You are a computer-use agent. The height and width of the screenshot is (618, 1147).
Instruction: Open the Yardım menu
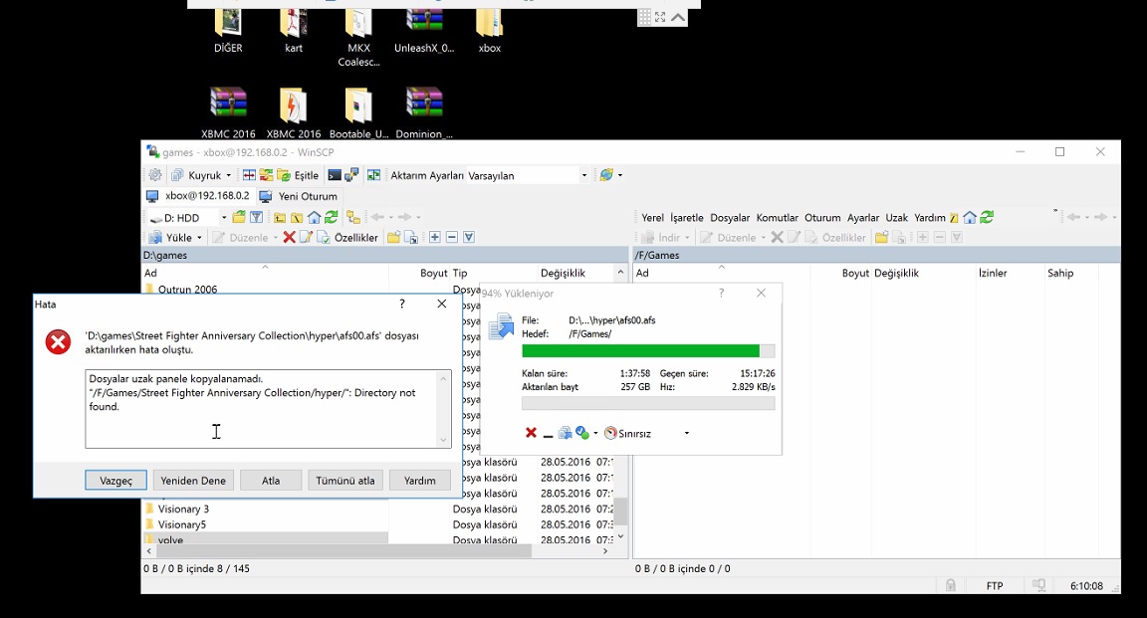coord(930,217)
